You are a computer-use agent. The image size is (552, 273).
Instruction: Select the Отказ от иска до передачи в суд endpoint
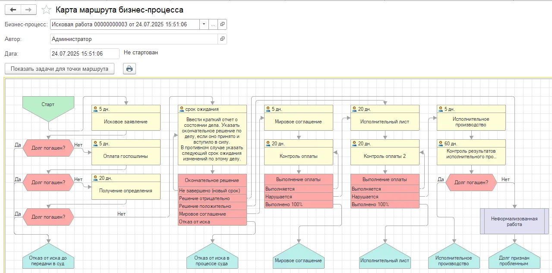[48, 257]
